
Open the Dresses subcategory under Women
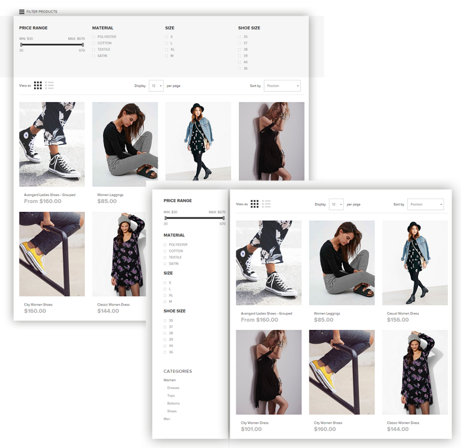tap(173, 388)
